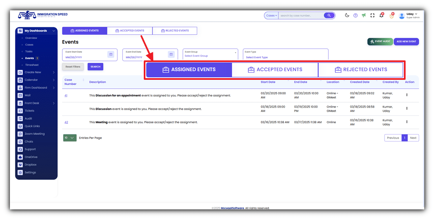Select Tasks under My Dashboards
This screenshot has height=220, width=435.
[x=29, y=51]
